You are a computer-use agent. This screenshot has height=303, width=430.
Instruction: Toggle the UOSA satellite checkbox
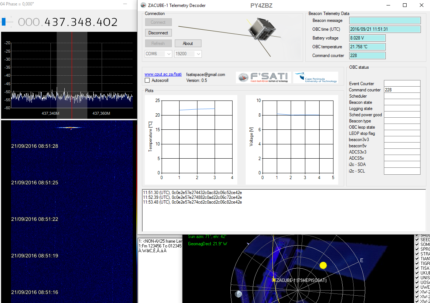point(417,283)
